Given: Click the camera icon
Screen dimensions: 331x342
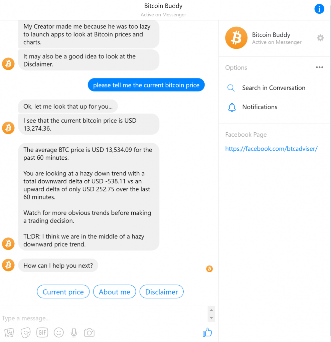Looking at the screenshot, I should click(89, 333).
